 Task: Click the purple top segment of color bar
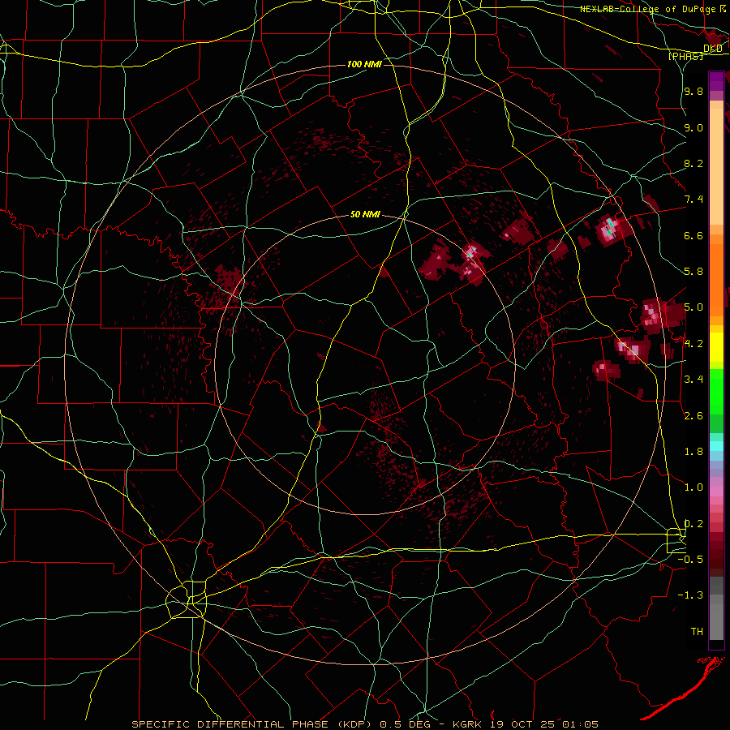pos(716,81)
